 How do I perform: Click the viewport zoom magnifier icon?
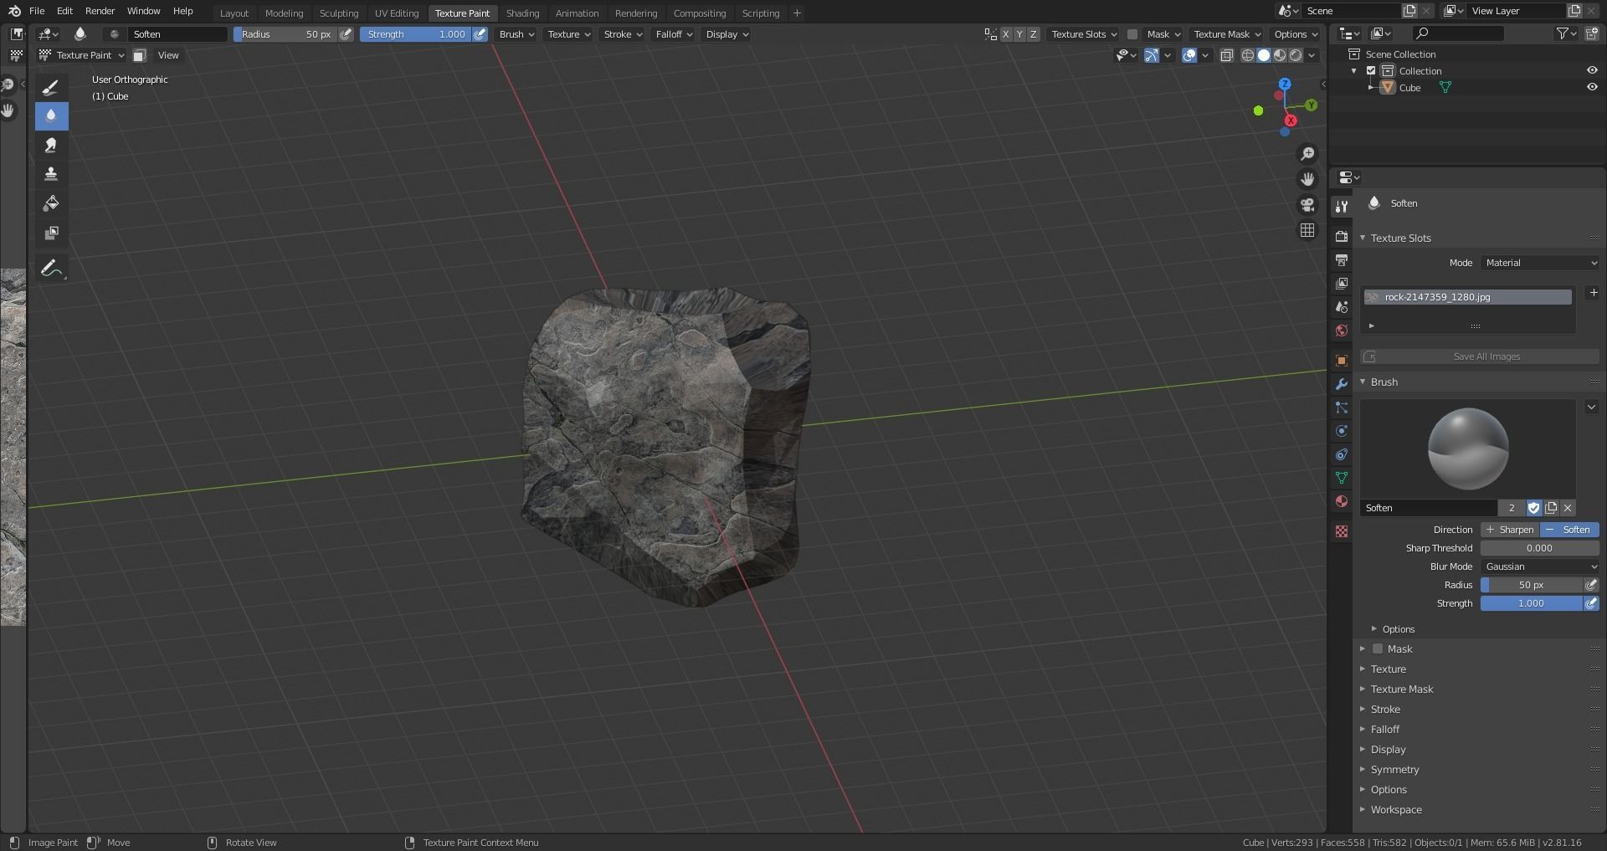point(1307,154)
